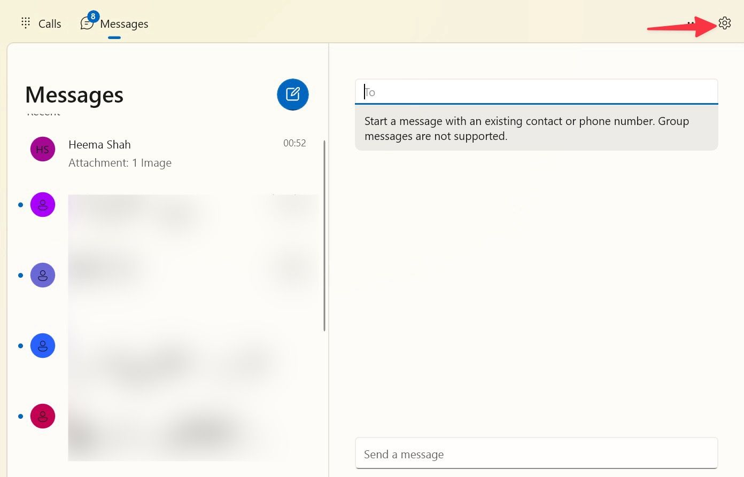
Task: Open settings using the gear icon
Action: pyautogui.click(x=725, y=23)
